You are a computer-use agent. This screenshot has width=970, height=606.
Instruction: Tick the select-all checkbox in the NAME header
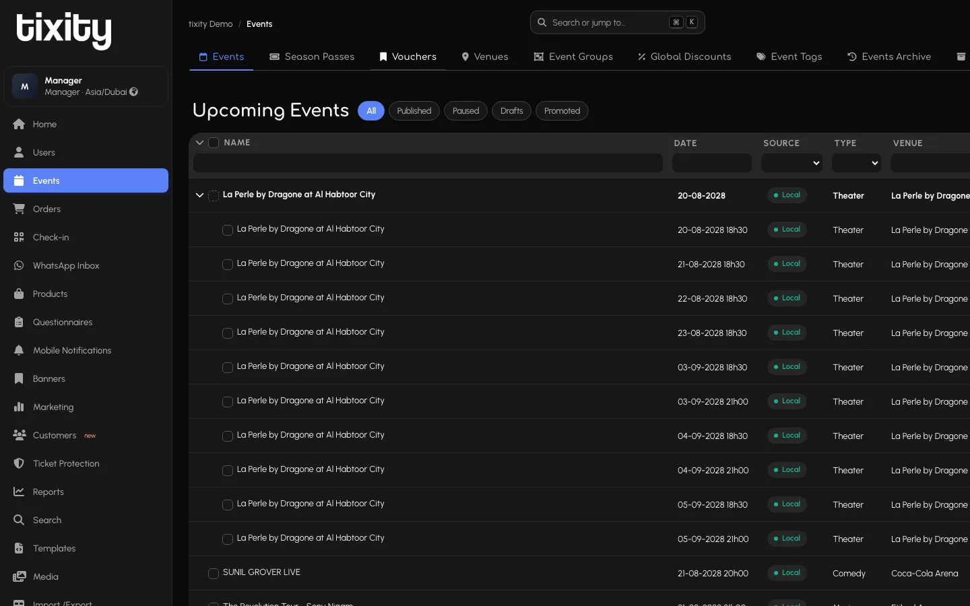click(214, 143)
